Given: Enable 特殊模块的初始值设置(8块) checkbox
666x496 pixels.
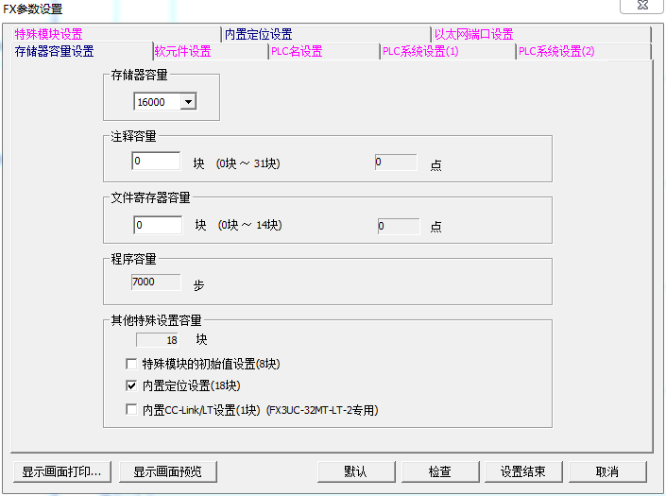Looking at the screenshot, I should point(131,364).
